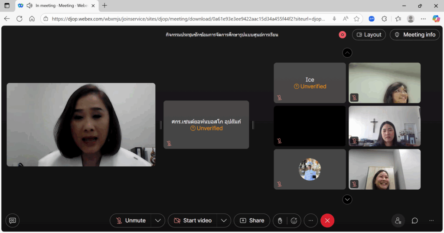Open closed captions with the CC icon
Viewport: 444px width, 233px height.
(13, 220)
